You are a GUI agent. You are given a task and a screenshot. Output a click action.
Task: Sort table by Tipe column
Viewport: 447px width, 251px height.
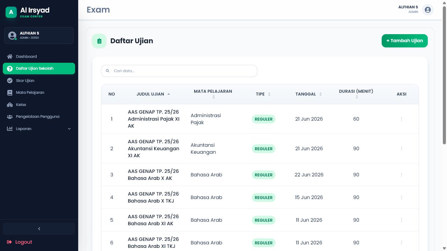[263, 94]
